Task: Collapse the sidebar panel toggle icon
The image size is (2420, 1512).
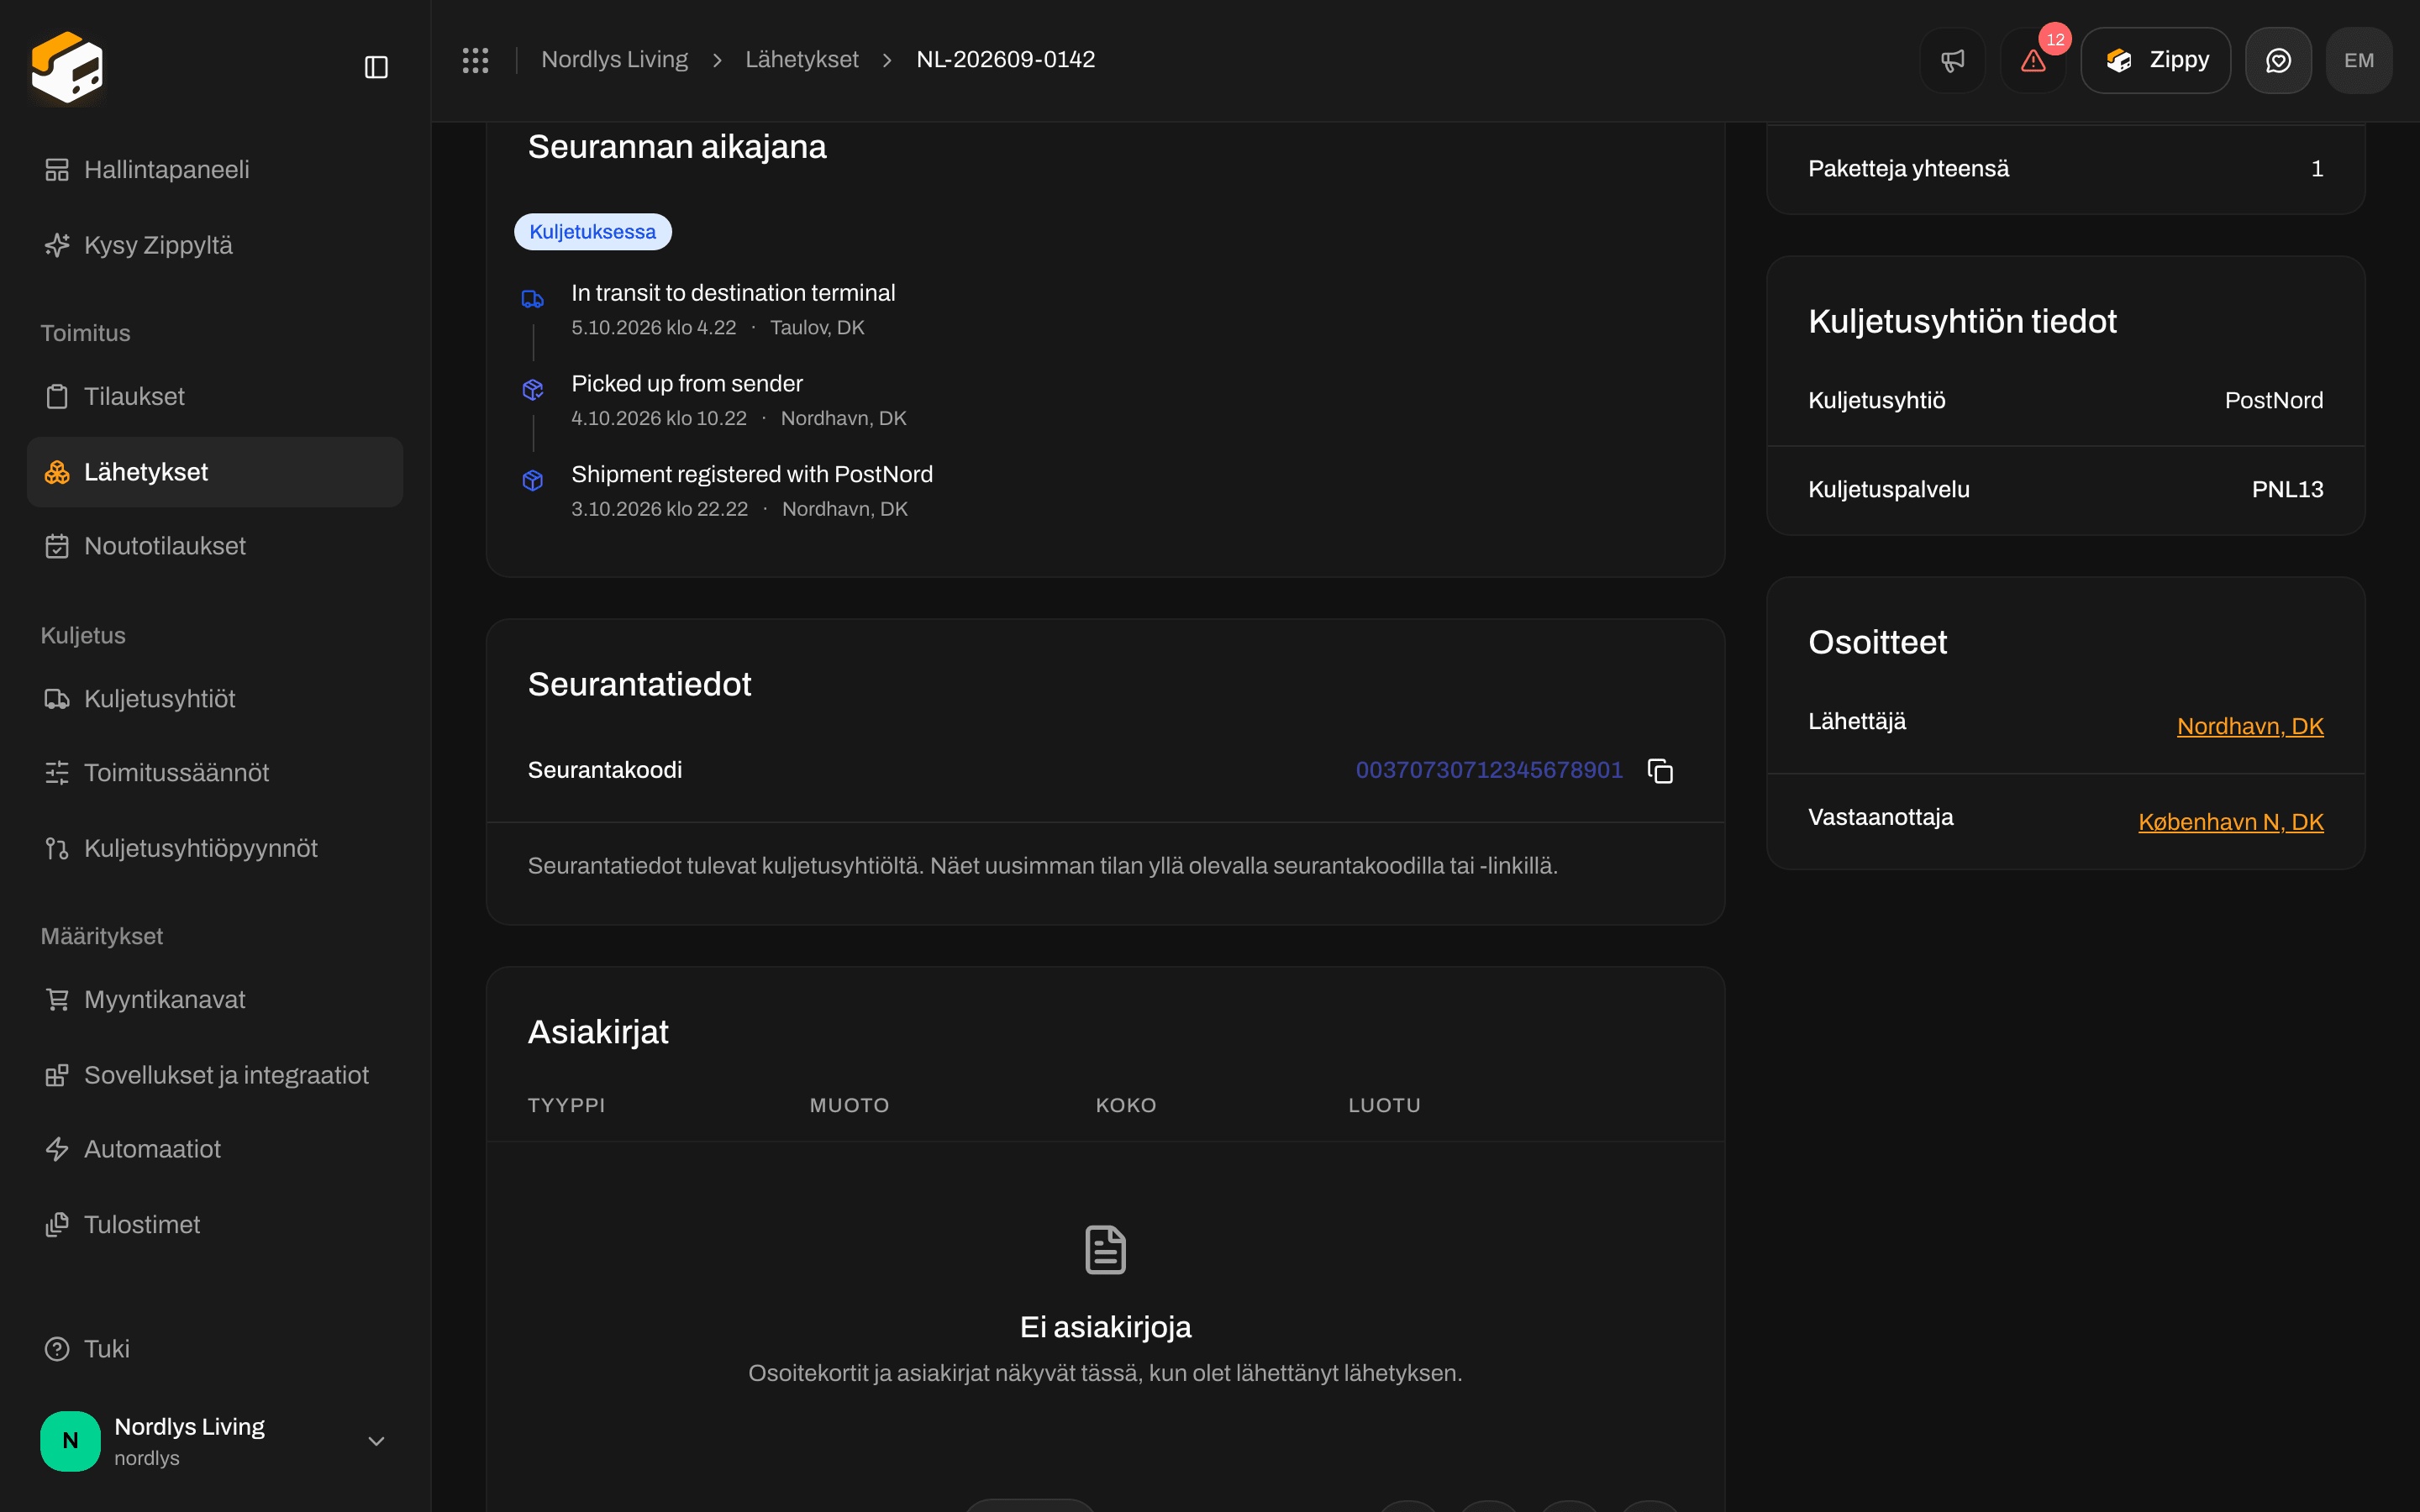Action: click(x=376, y=67)
